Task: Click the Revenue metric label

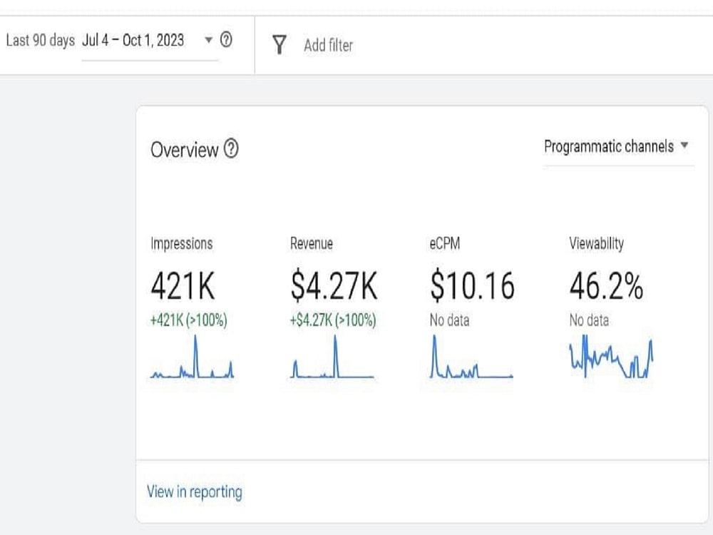Action: pos(312,243)
